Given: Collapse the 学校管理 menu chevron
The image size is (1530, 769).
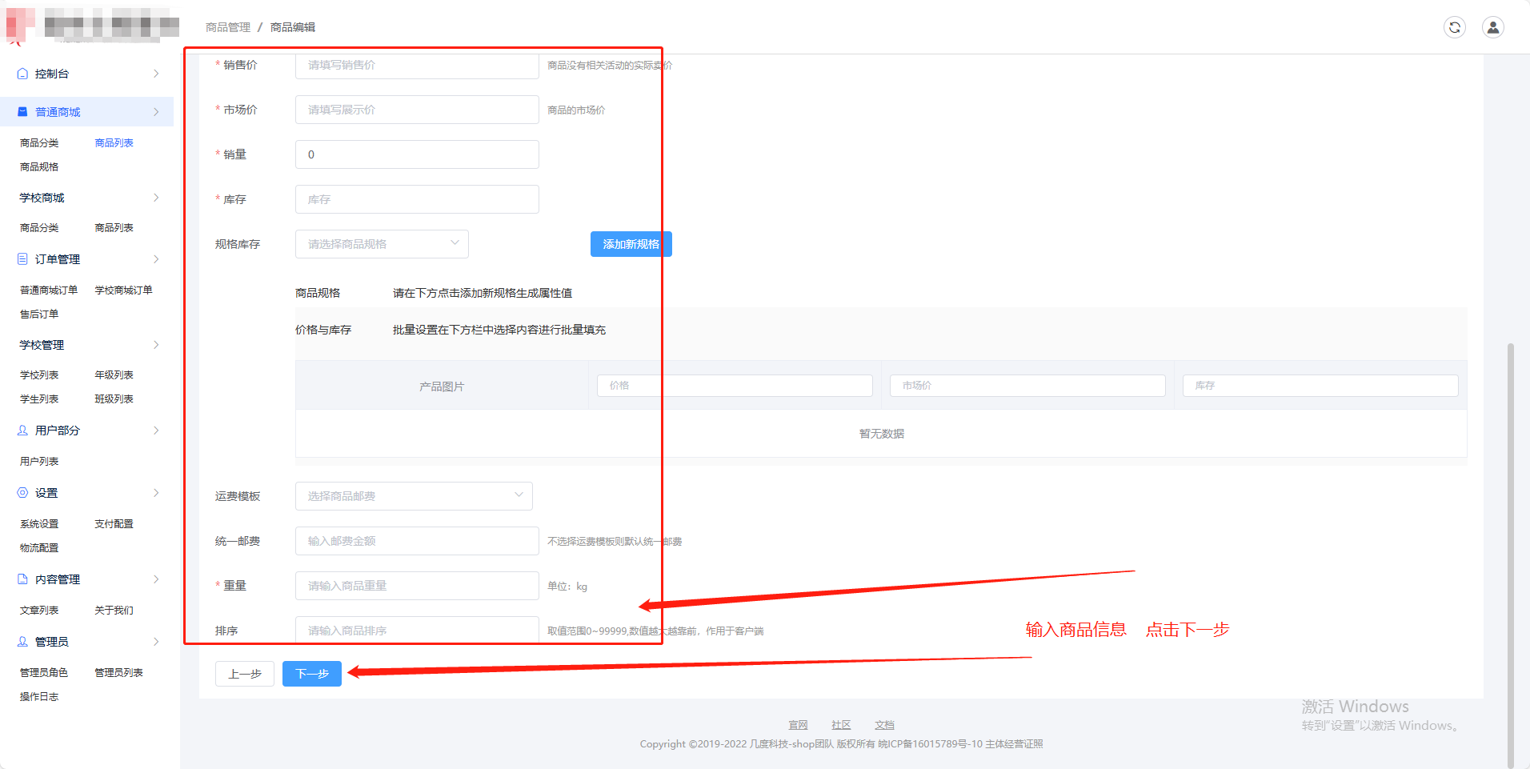Looking at the screenshot, I should 156,345.
